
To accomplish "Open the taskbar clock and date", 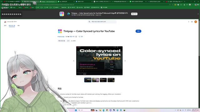I will (194, 110).
